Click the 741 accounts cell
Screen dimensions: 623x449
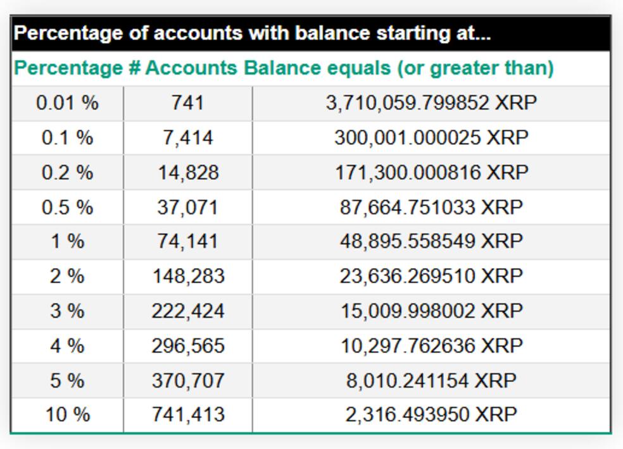[188, 103]
